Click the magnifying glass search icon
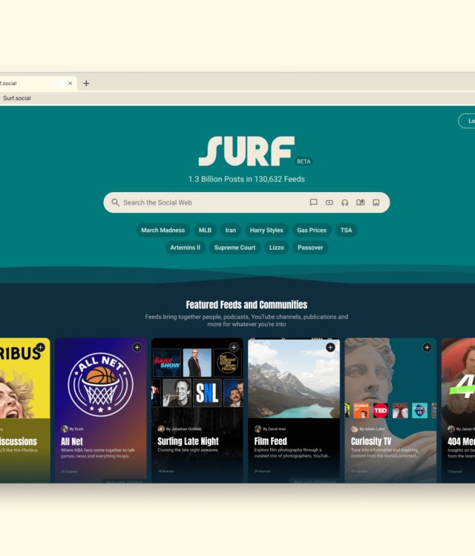 click(x=115, y=202)
